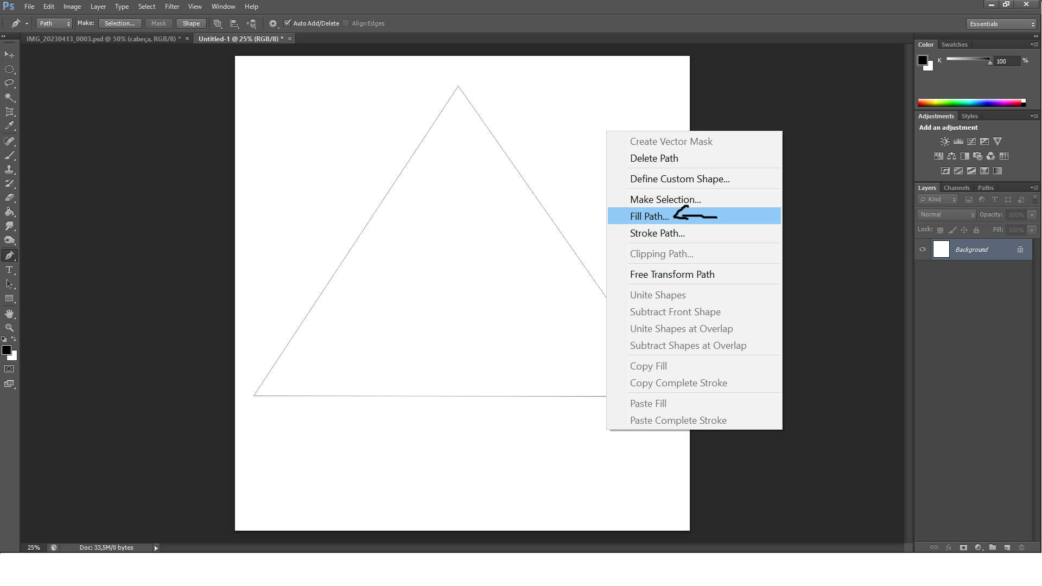
Task: Switch to the Paths panel tab
Action: [986, 188]
